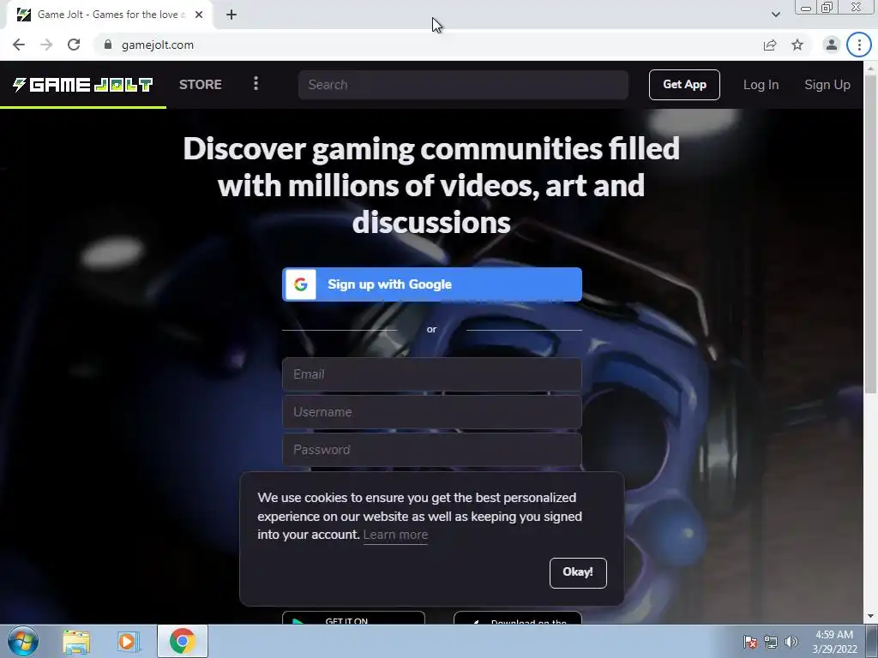View site info via lock icon

(x=108, y=45)
